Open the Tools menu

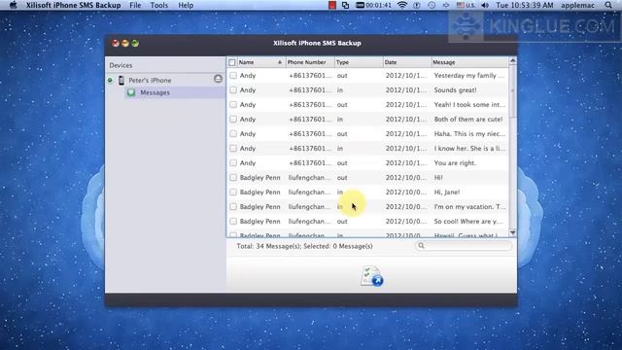pos(159,5)
